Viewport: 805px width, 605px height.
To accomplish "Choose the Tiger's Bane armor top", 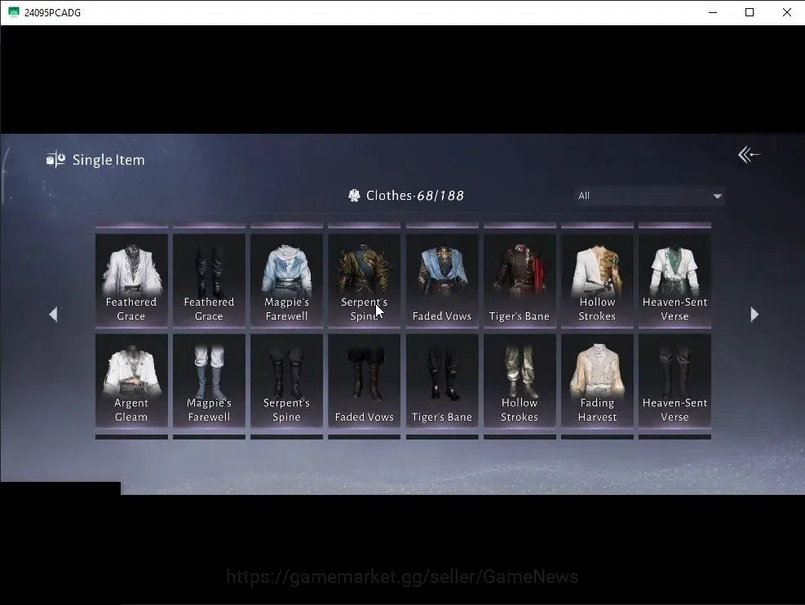I will click(520, 280).
